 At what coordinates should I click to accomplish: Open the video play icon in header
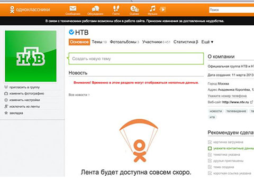pyautogui.click(x=163, y=9)
